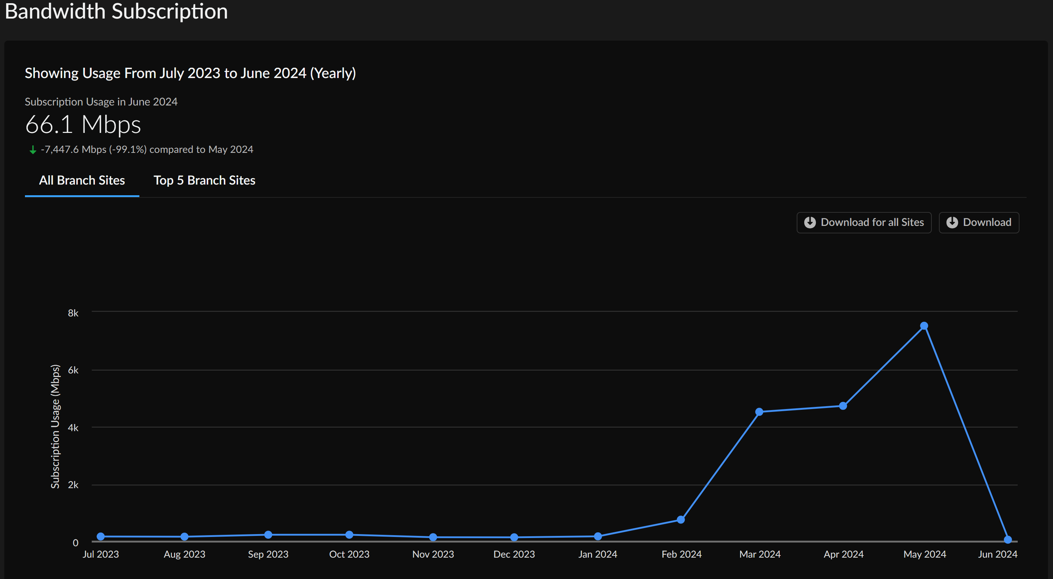Click the Dec 2023 x-axis label
This screenshot has width=1053, height=579.
coord(514,554)
